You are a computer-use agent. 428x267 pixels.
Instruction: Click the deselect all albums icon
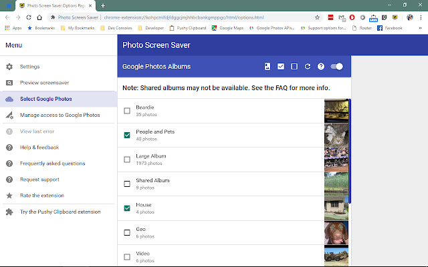[x=294, y=67]
